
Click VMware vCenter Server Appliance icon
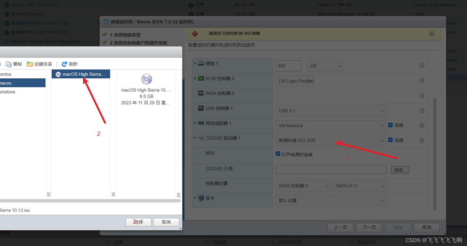pos(6,42)
